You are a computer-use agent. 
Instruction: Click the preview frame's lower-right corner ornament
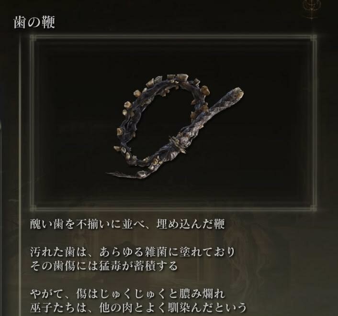[313, 208]
